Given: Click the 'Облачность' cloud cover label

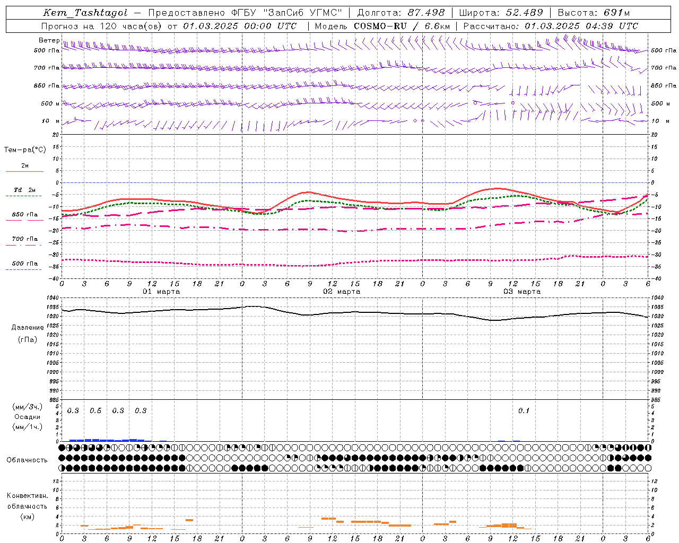Looking at the screenshot, I should pos(27,460).
